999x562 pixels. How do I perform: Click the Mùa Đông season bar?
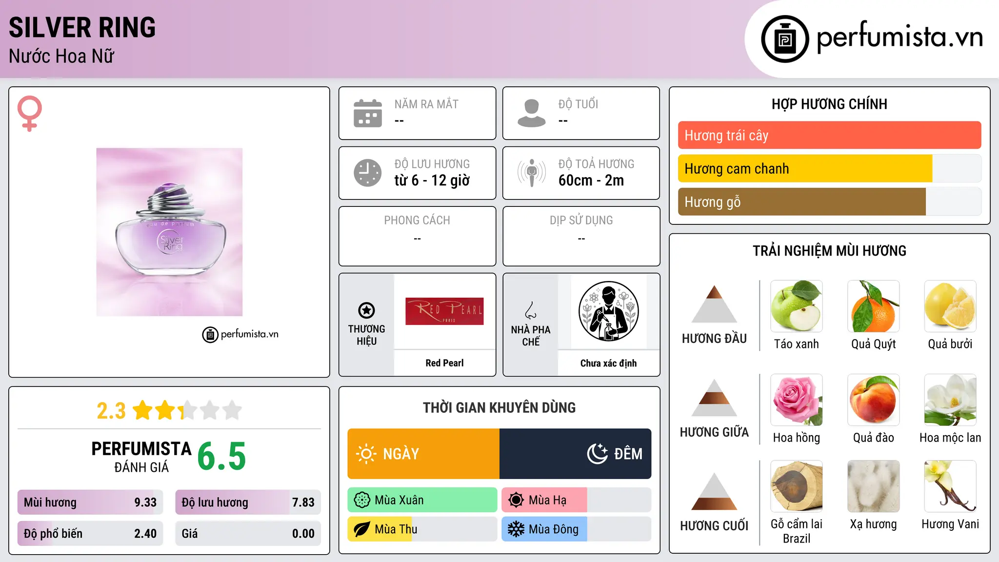(x=577, y=529)
